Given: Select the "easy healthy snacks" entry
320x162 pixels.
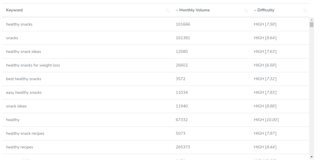Looking at the screenshot, I should pos(24,93).
